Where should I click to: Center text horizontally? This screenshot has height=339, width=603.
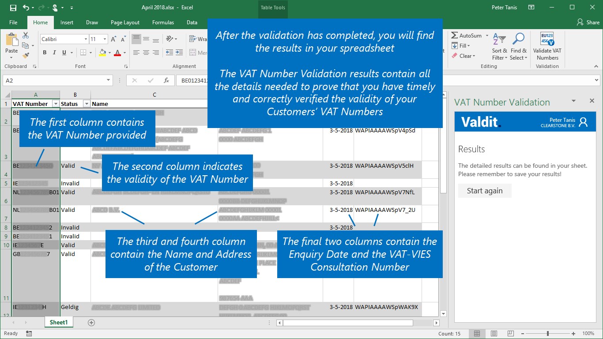pos(146,53)
